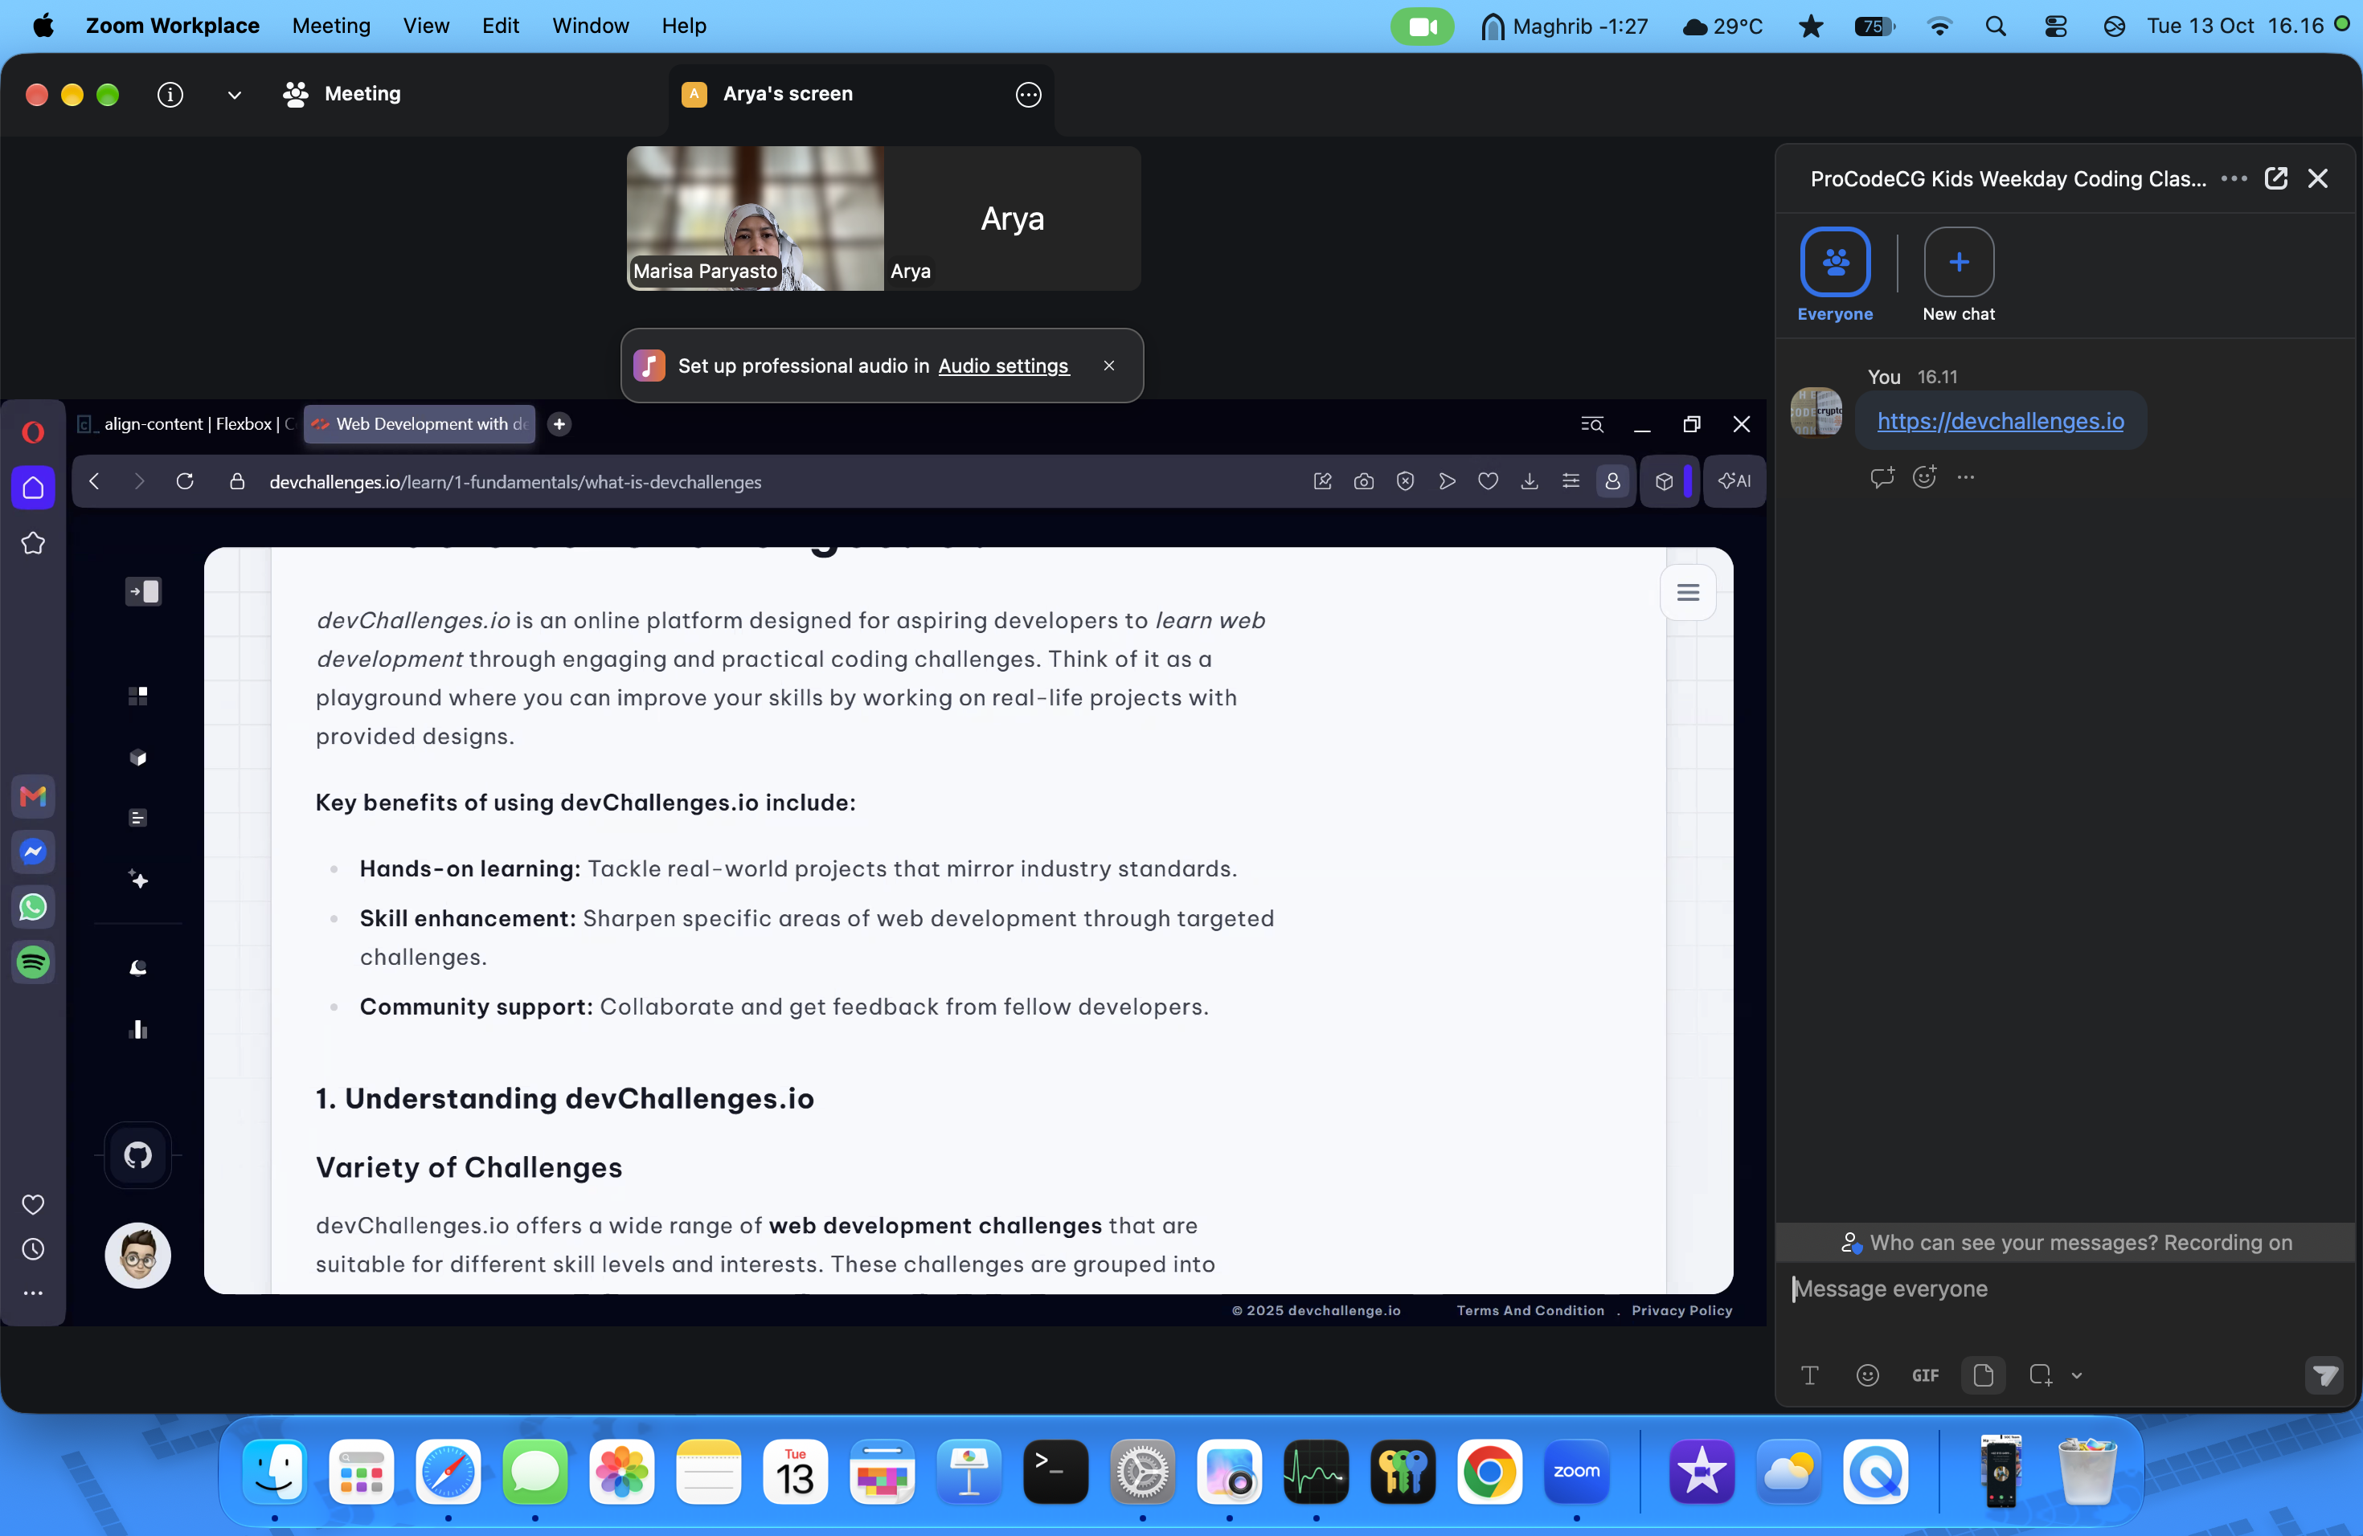Click the green camera status menu bar icon
This screenshot has width=2363, height=1536.
pyautogui.click(x=1422, y=26)
